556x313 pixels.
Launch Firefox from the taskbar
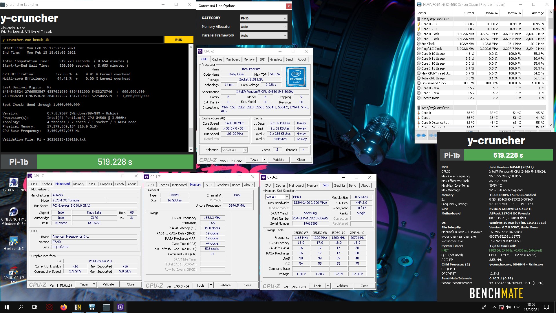(64, 307)
